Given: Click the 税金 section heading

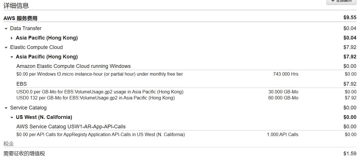Looking at the screenshot, I should pyautogui.click(x=9, y=144).
